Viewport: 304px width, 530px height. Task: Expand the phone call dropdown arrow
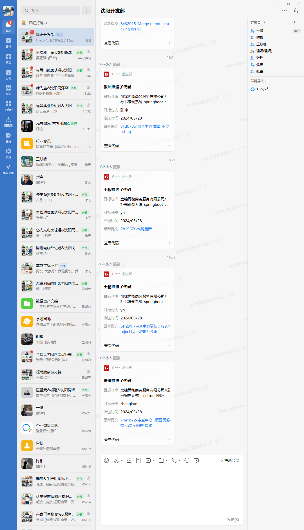tap(180, 460)
